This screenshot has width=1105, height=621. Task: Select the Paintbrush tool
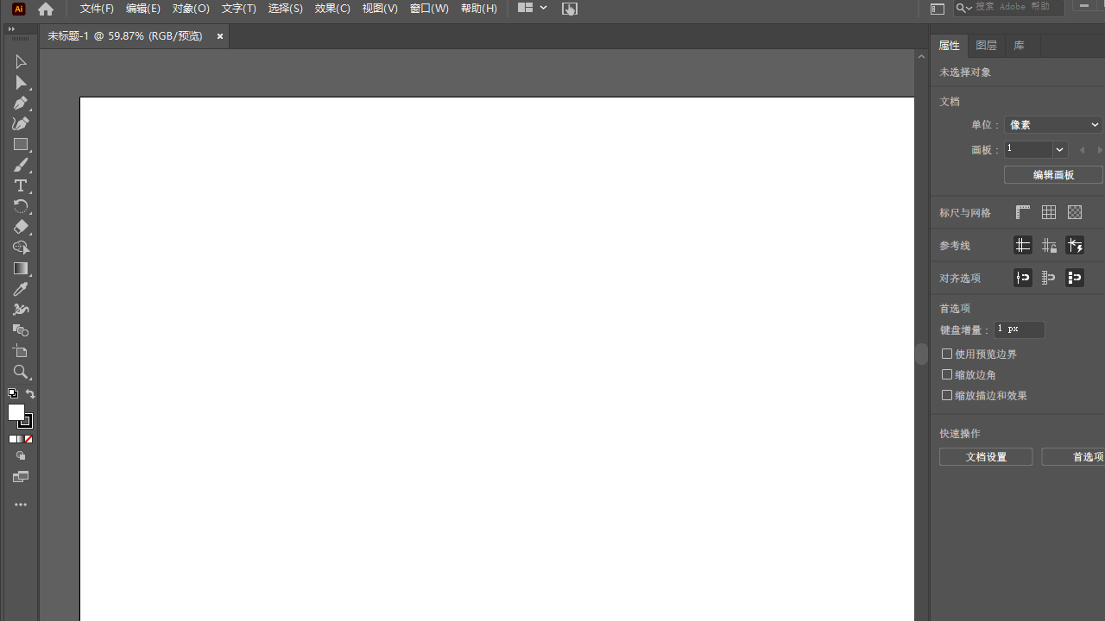[x=21, y=165]
